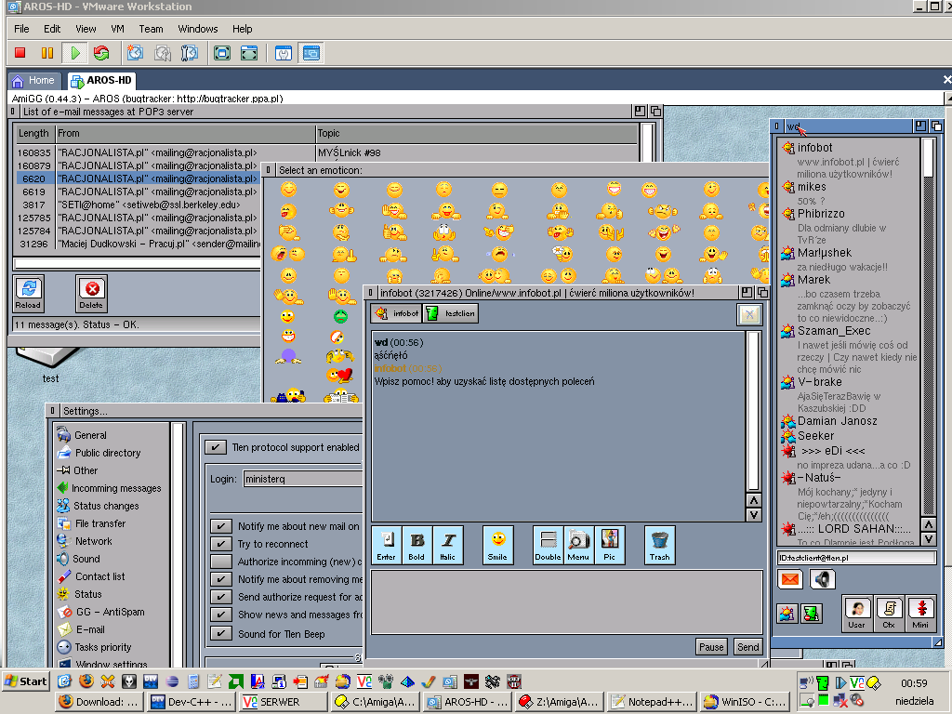Toggle Italic formatting in chat toolbar
Screen dimensions: 952x714
[x=448, y=545]
